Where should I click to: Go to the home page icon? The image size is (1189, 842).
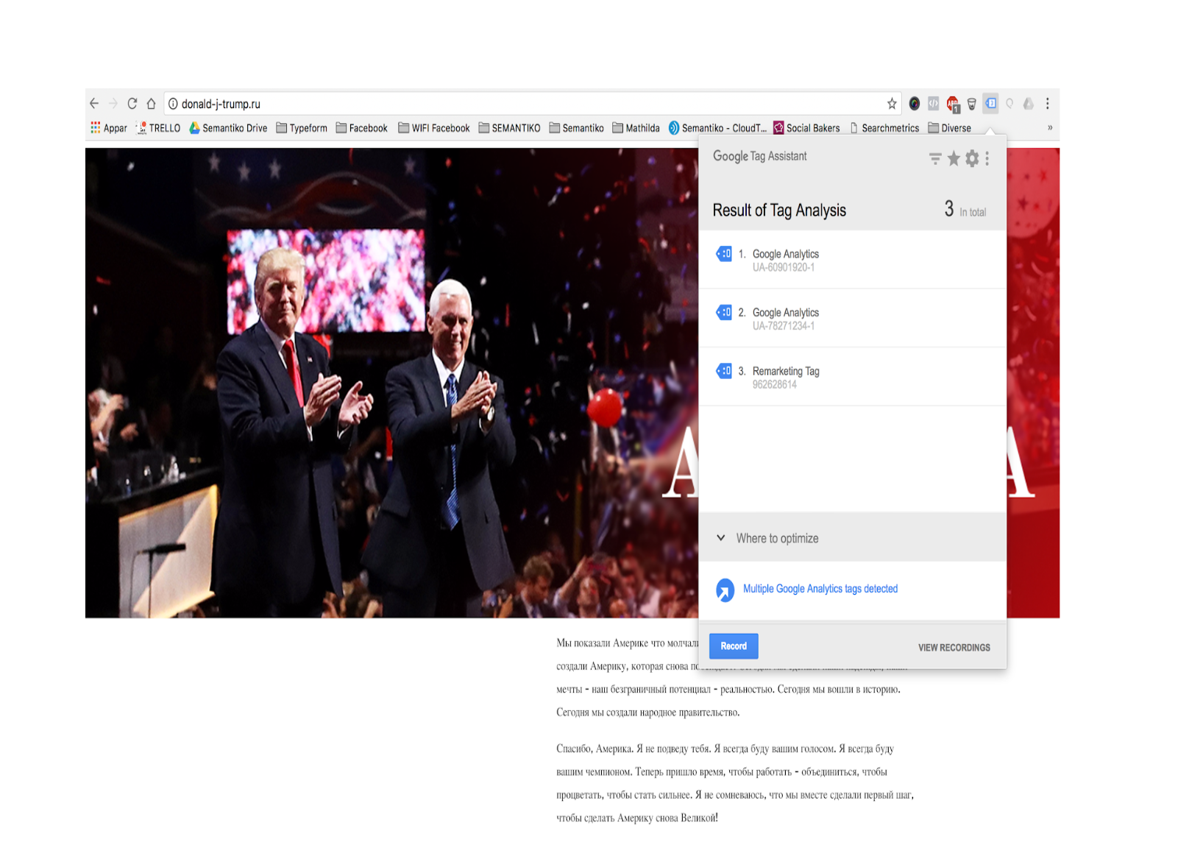(151, 104)
